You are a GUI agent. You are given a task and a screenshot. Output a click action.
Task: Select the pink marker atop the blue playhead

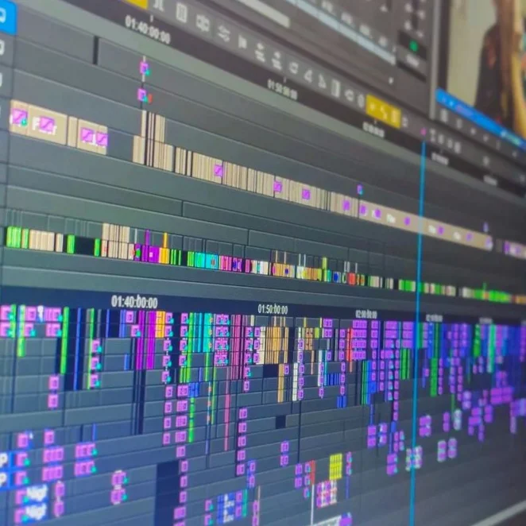424,132
